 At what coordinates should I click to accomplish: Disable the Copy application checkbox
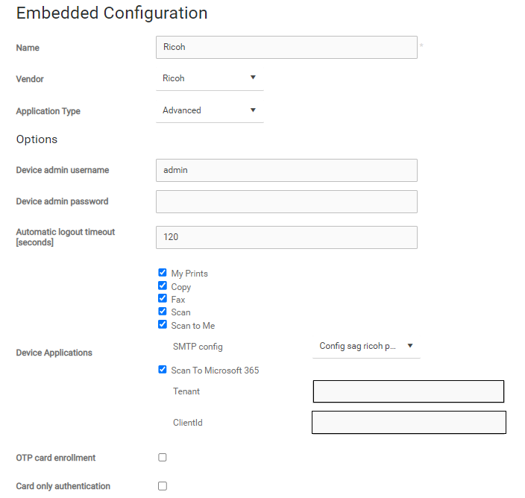point(163,286)
